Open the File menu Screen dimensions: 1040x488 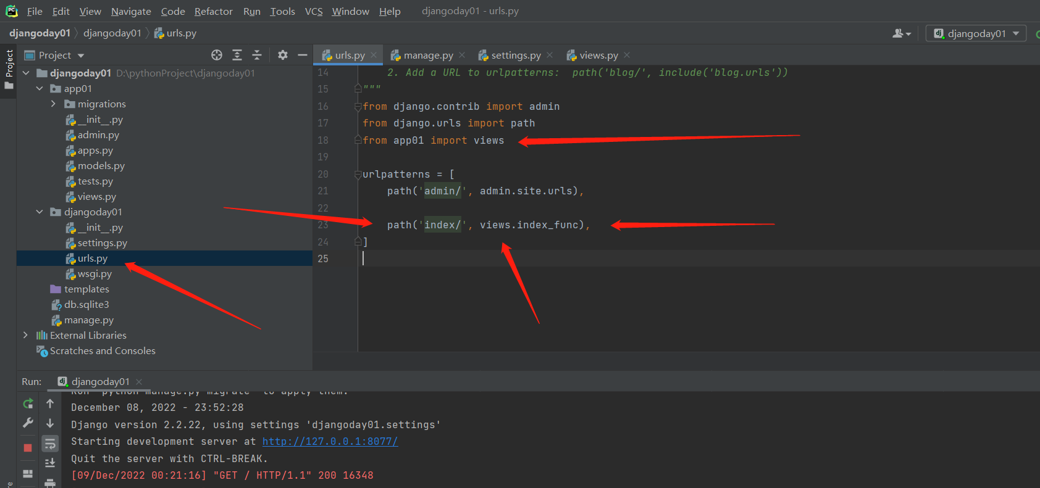point(35,11)
